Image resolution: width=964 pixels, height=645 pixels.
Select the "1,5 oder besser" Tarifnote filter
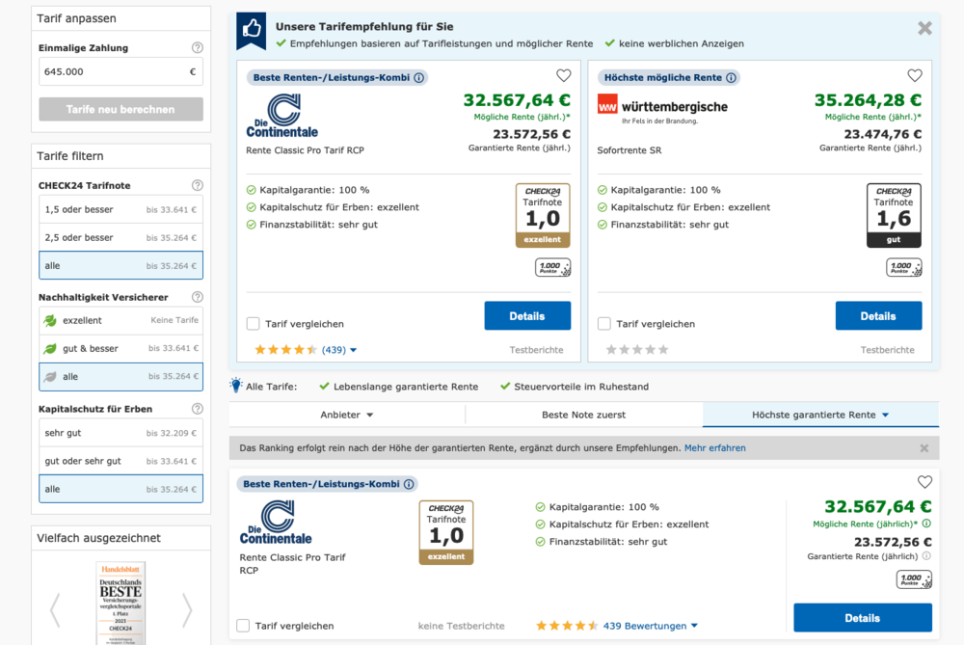120,208
